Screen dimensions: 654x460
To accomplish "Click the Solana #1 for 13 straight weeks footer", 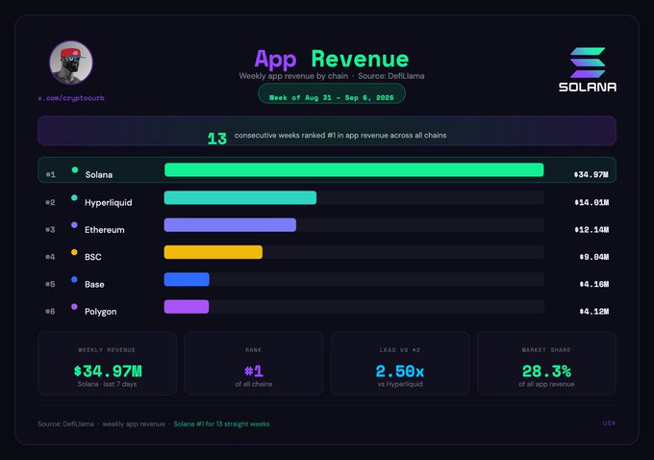I will tap(221, 423).
